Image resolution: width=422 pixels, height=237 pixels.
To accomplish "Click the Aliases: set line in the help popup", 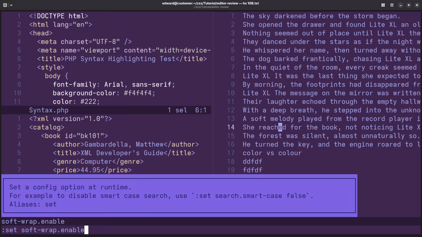I will [x=33, y=204].
